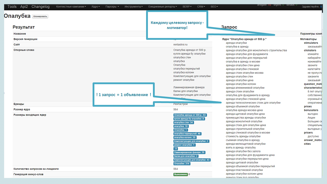
Task: Open the Tools link in navbar
Action: 12,7
